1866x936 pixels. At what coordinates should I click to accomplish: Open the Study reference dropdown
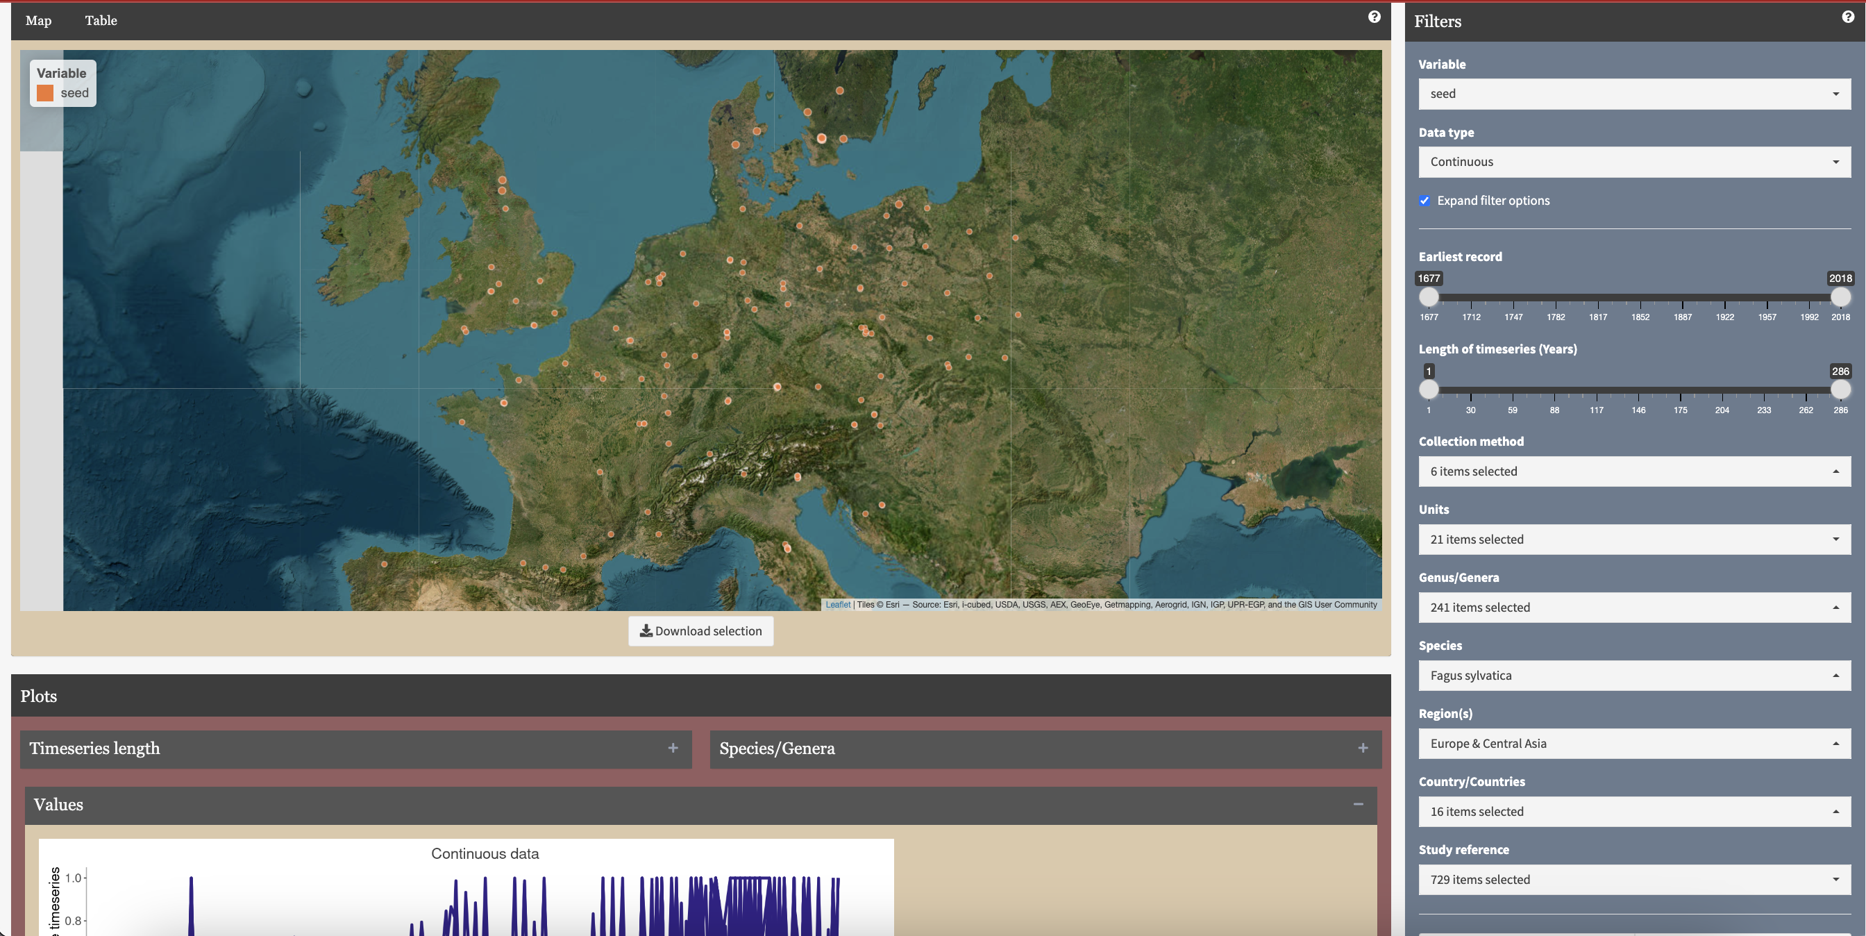(x=1633, y=880)
